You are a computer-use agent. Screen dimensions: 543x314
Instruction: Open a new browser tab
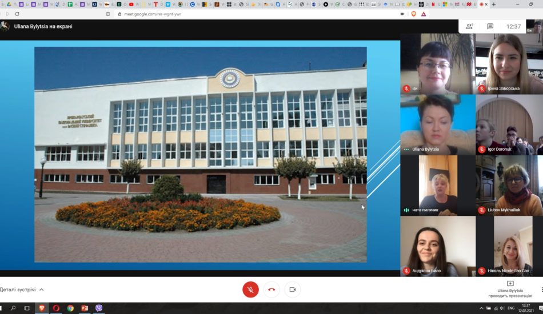(494, 5)
